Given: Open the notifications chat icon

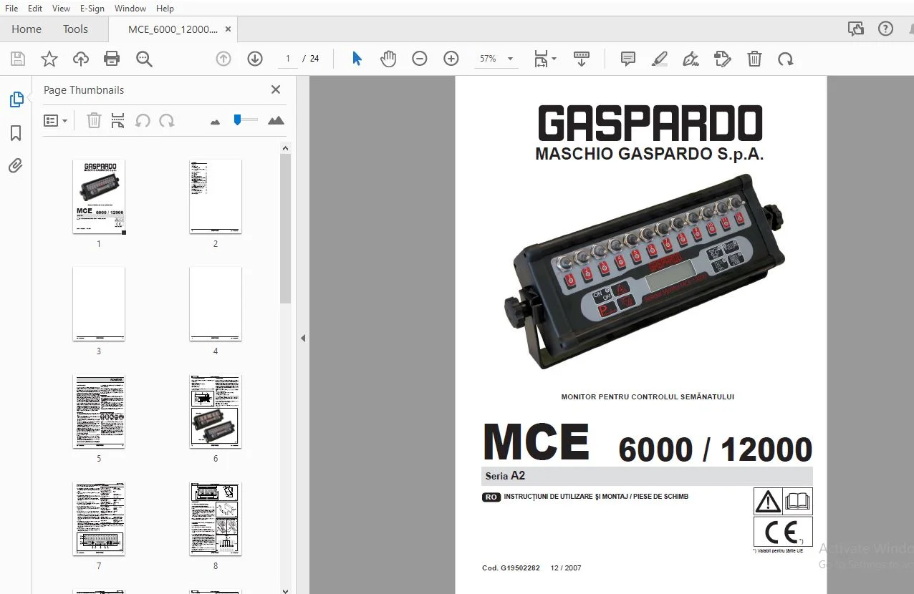Looking at the screenshot, I should coord(855,29).
